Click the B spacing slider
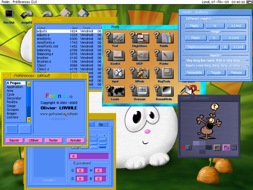This screenshot has width=253, height=190. click(x=100, y=179)
